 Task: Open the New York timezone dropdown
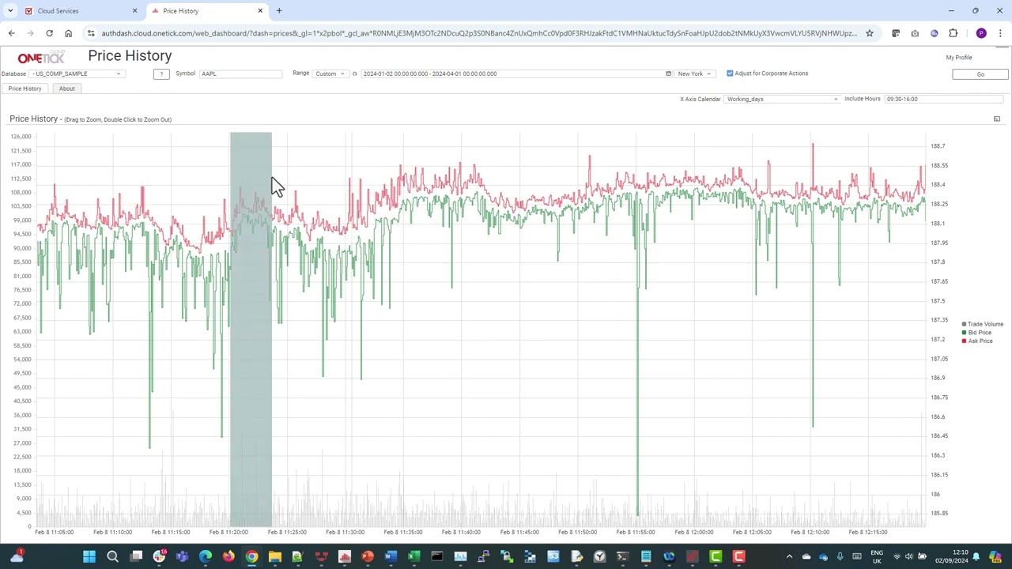point(695,73)
